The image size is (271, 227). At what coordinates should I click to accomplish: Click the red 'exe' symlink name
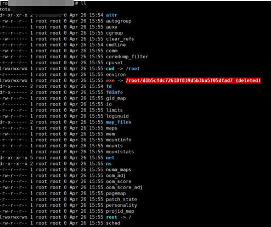110,80
